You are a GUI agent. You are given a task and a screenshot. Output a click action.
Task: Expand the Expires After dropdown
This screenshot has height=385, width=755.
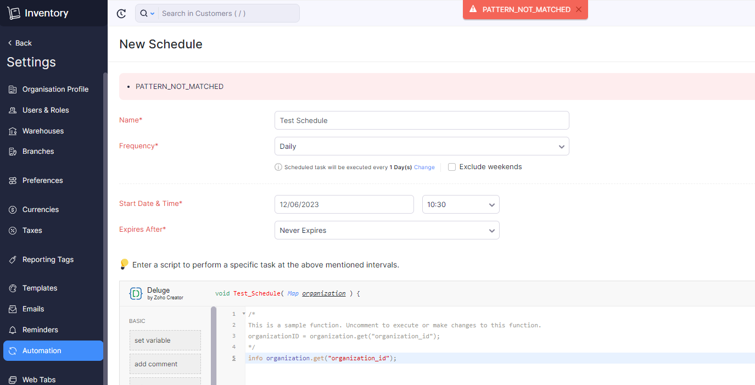(x=387, y=231)
